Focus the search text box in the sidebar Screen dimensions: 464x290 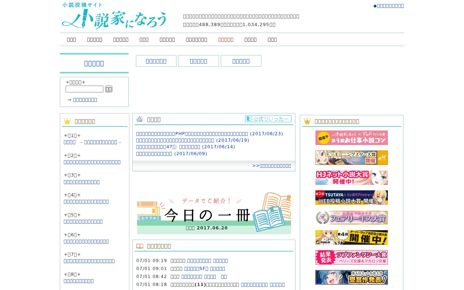(x=84, y=89)
